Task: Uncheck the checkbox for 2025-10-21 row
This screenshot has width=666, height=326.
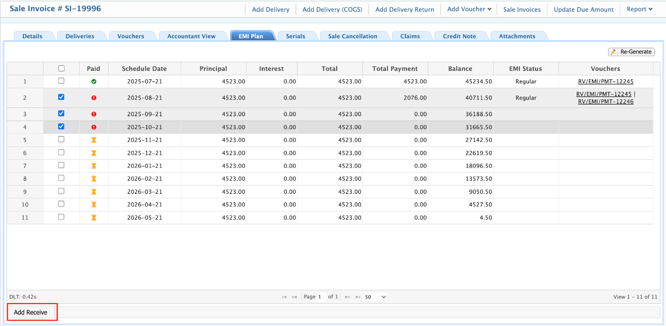Action: click(x=61, y=126)
